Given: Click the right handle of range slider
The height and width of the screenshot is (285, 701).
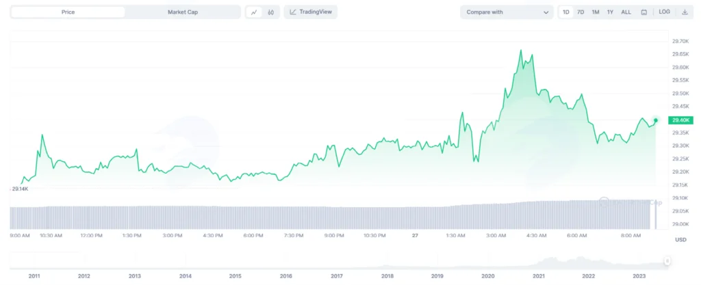Looking at the screenshot, I should point(667,261).
